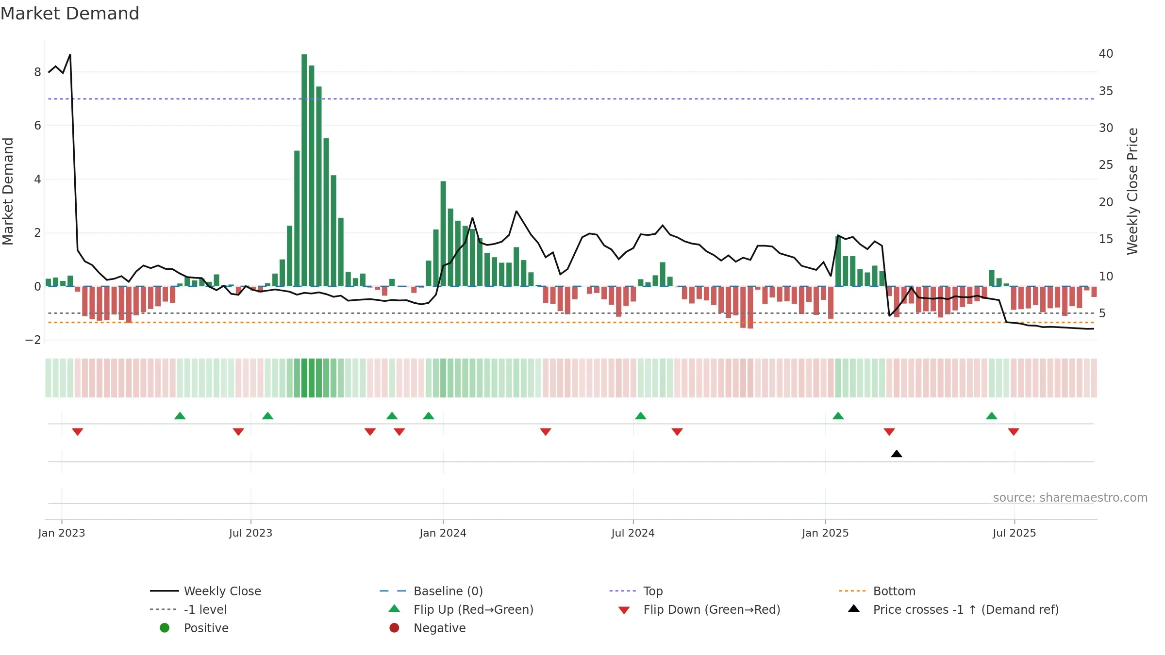This screenshot has width=1165, height=655.
Task: Click the -1 level legend entry
Action: point(188,609)
